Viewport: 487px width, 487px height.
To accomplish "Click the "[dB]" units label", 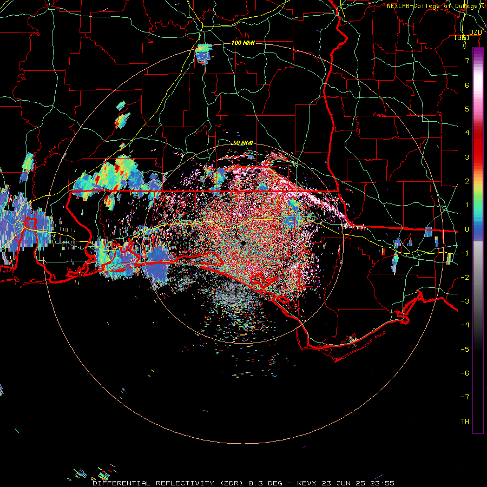I will 462,38.
